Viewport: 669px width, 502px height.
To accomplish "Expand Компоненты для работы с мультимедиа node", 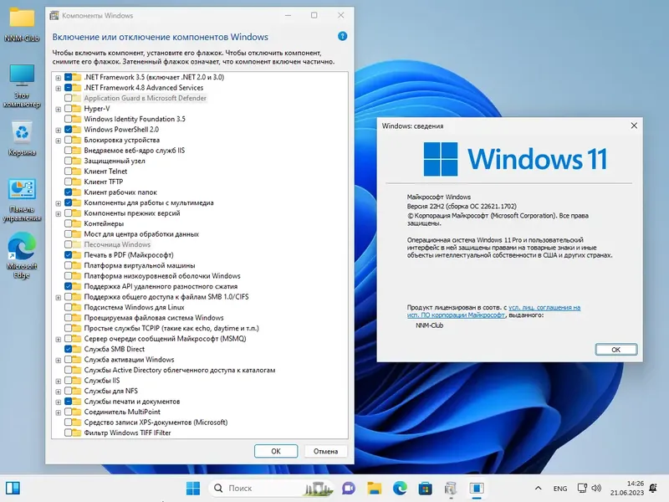I will point(58,203).
